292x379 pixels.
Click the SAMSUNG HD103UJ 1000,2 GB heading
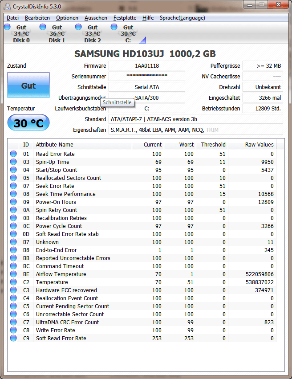coord(145,53)
